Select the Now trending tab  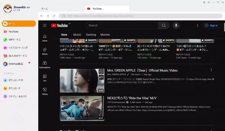click(64, 35)
